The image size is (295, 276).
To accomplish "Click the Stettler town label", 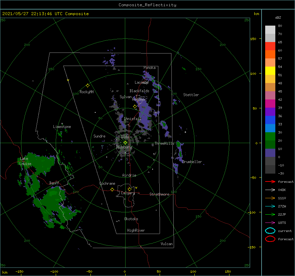I will [x=191, y=95].
